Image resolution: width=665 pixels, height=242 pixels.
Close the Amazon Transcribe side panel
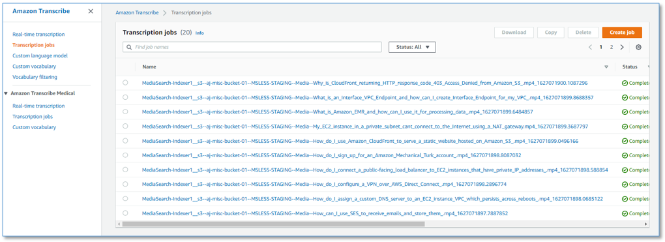[91, 12]
